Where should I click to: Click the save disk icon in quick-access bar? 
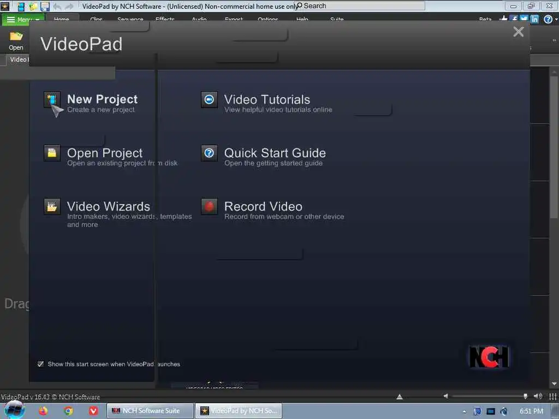coord(45,7)
